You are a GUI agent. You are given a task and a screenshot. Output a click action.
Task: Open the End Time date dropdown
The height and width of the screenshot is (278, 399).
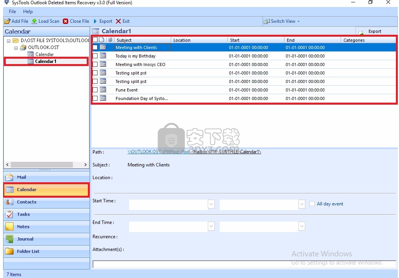(211, 226)
